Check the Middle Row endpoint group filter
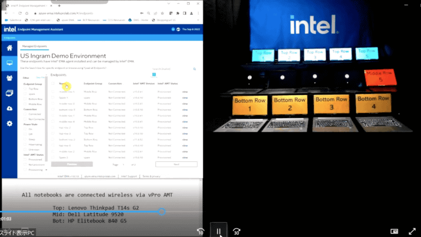The image size is (421, 237). click(25, 104)
